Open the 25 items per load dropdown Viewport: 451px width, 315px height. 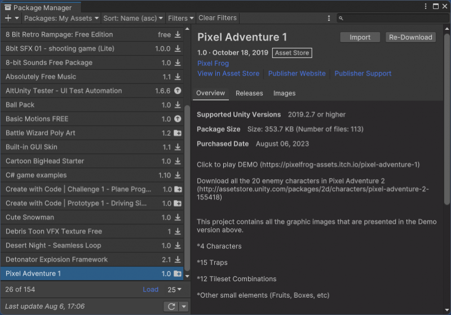pos(174,290)
